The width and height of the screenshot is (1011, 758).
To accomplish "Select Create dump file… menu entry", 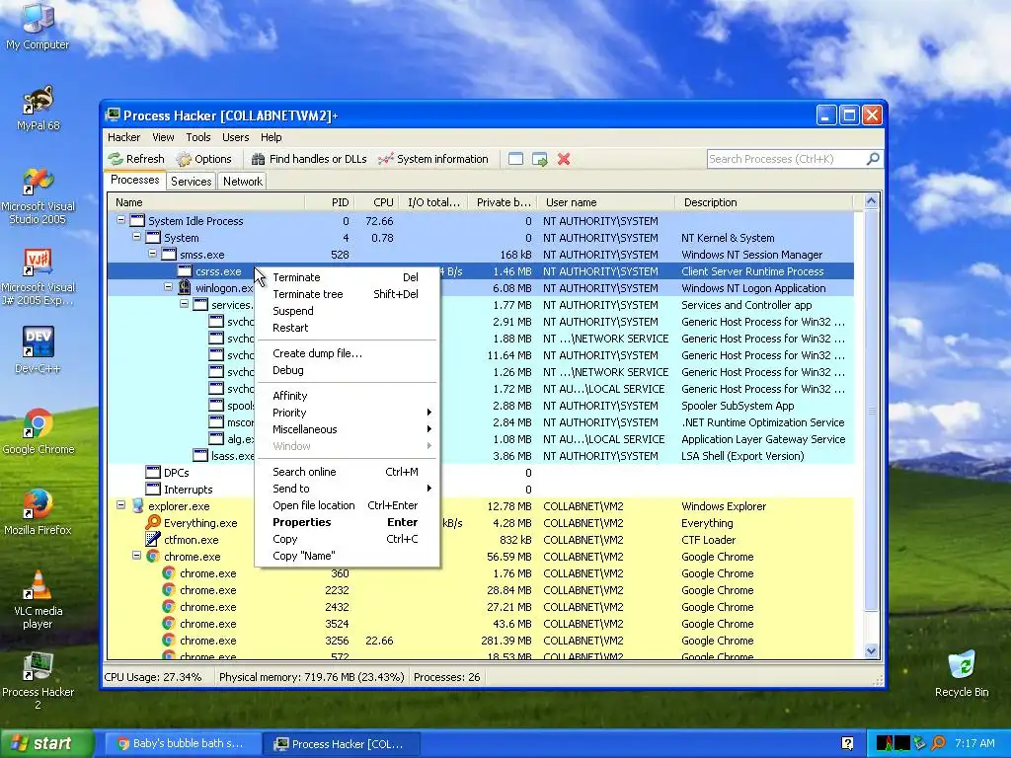I will (347, 353).
